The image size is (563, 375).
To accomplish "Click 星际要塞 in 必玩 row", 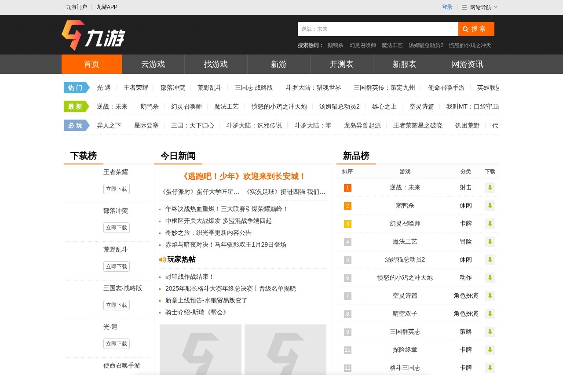I will [146, 125].
